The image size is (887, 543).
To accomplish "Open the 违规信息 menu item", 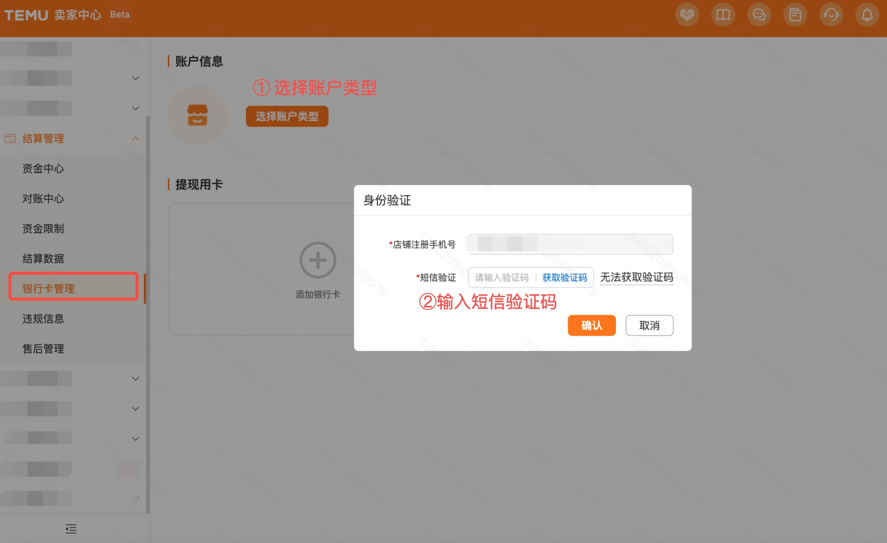I will tap(43, 319).
